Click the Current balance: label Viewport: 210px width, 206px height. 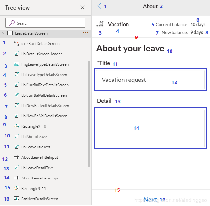[x=172, y=24]
